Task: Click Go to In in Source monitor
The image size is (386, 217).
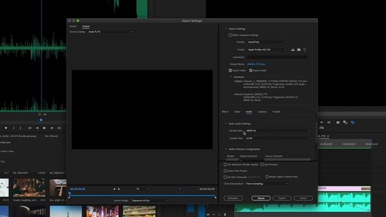Action: click(x=30, y=128)
